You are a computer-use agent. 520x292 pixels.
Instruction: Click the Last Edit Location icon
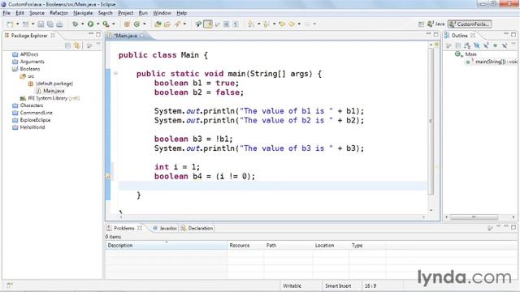(x=282, y=24)
